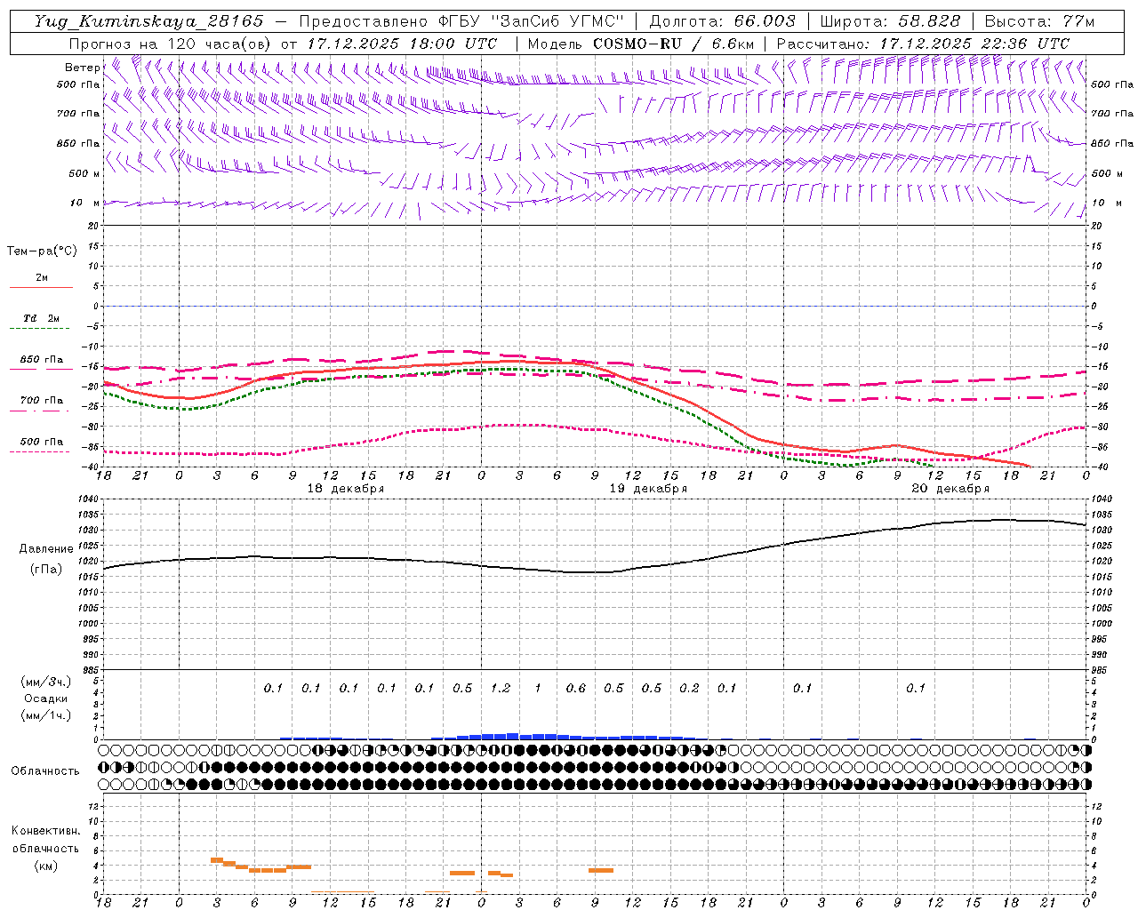Click the 2м temperature legend line sample
This screenshot has height=910, width=1138.
(x=41, y=287)
